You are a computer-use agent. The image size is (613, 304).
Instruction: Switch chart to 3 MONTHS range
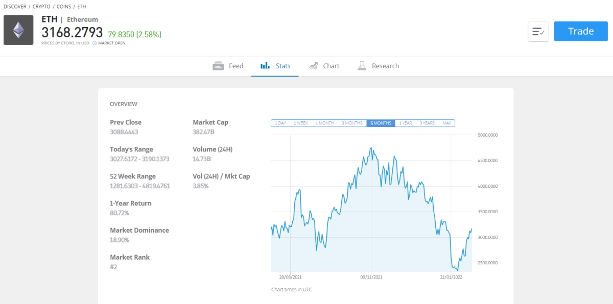click(352, 123)
